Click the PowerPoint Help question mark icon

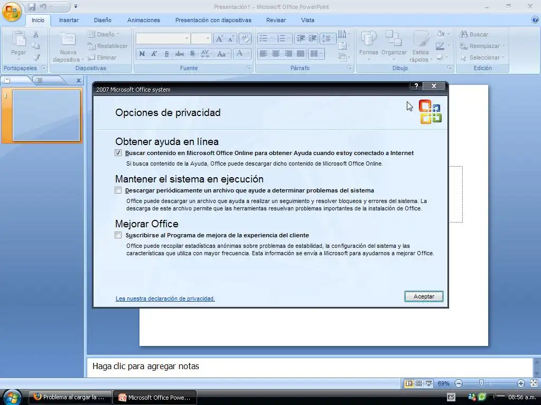coord(536,20)
